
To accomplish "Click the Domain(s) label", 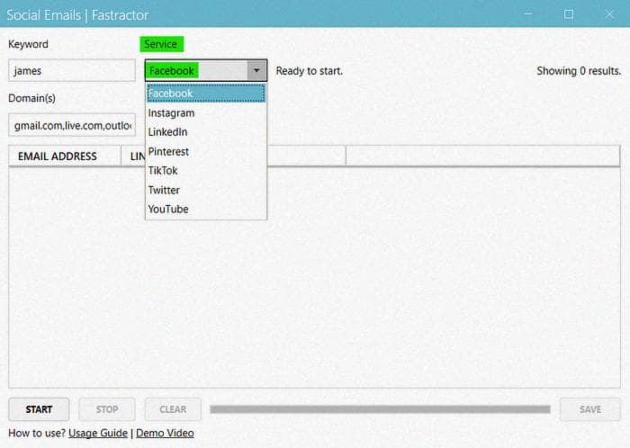I will click(31, 98).
